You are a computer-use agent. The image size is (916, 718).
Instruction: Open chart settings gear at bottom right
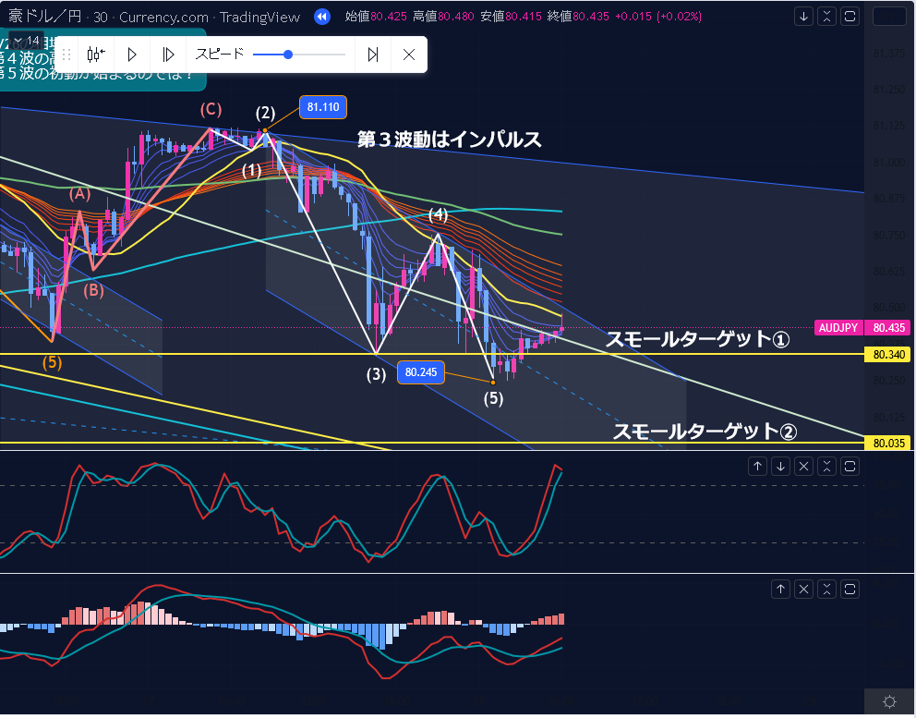tap(890, 701)
